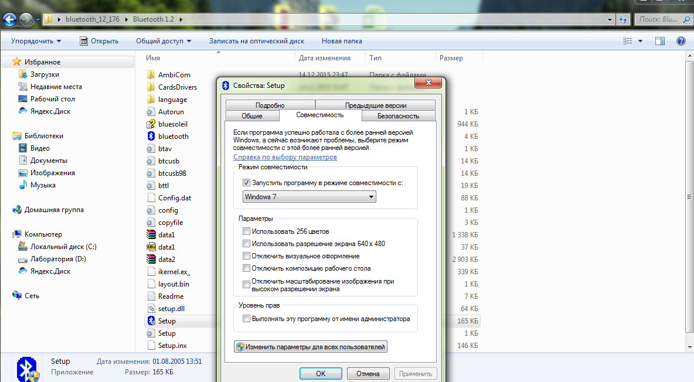Enable the 256 colors checkbox
Image resolution: width=694 pixels, height=382 pixels.
(246, 231)
